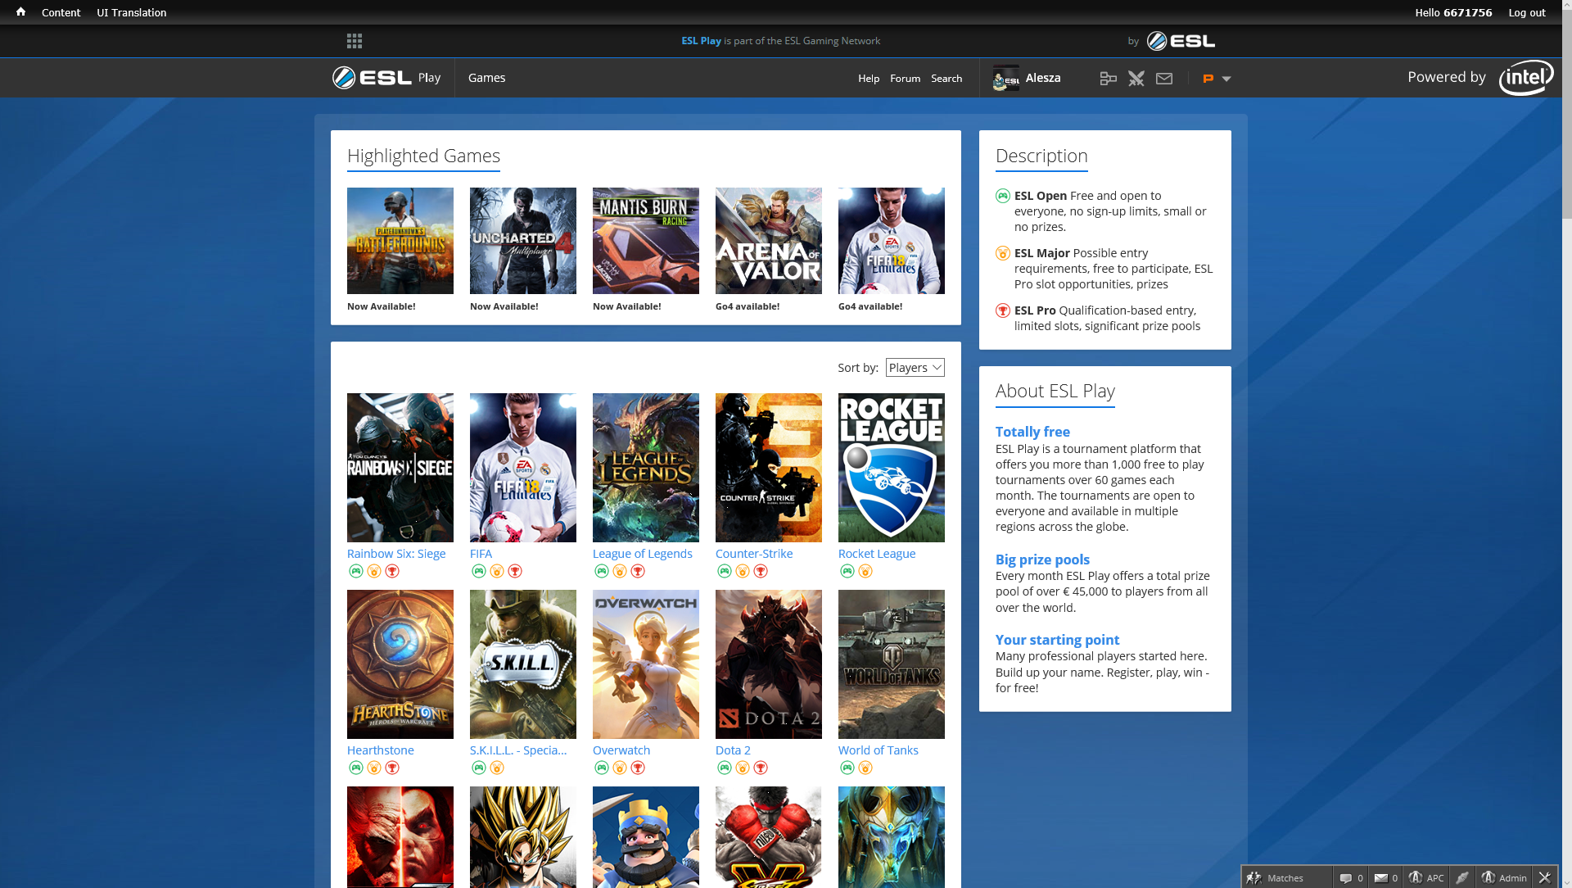This screenshot has width=1572, height=888.
Task: Select the Battlegrounds highlighted game thumbnail
Action: tap(400, 241)
